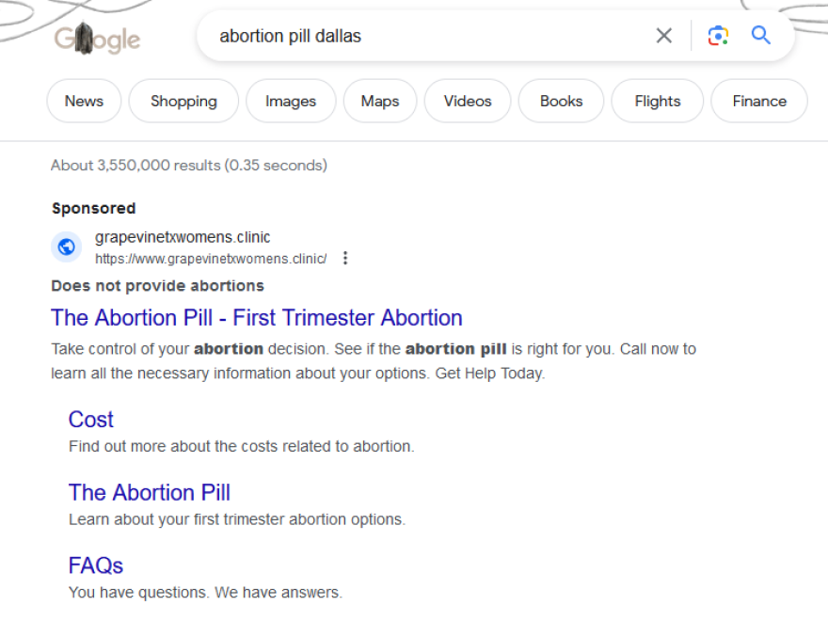
Task: Go to the Maps tab
Action: click(x=380, y=101)
